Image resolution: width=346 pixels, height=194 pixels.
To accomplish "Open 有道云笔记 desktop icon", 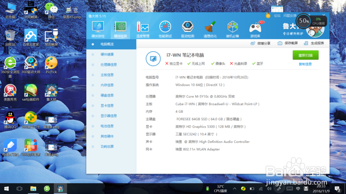I will click(10, 147).
